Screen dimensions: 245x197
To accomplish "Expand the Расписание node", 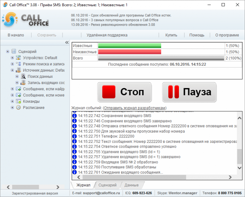I will [x=12, y=108].
